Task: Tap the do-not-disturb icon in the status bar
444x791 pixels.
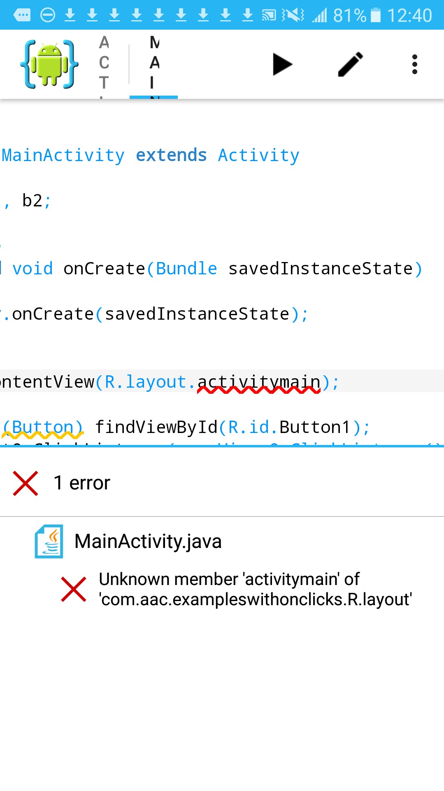Action: pos(48,16)
